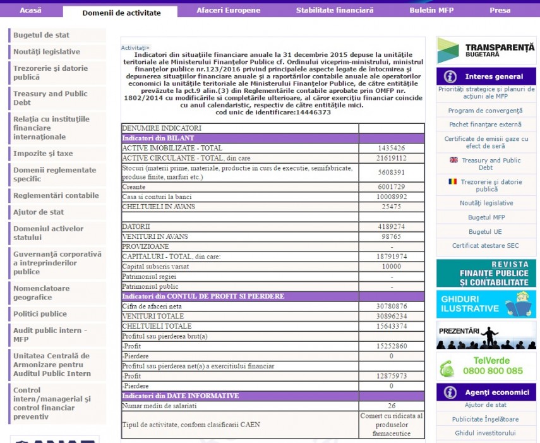
Task: Open Reglementări contabile from left menu
Action: (56, 196)
